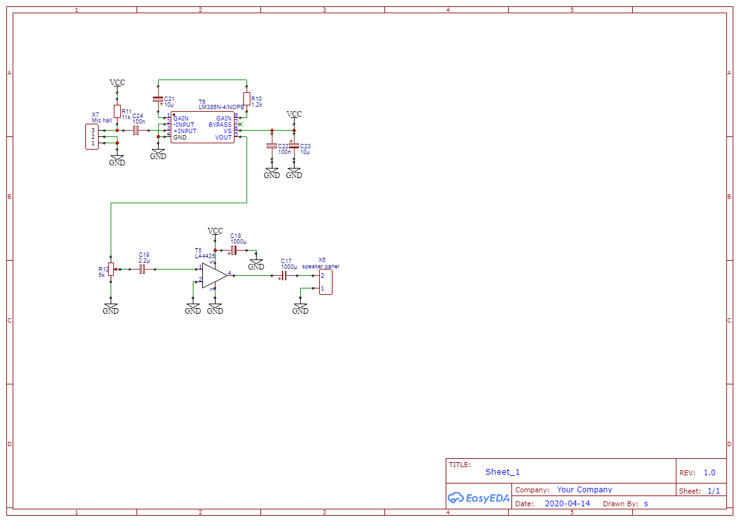Image resolution: width=739 pixels, height=522 pixels.
Task: Select capacitor C18 1000µ symbol
Action: tap(234, 250)
